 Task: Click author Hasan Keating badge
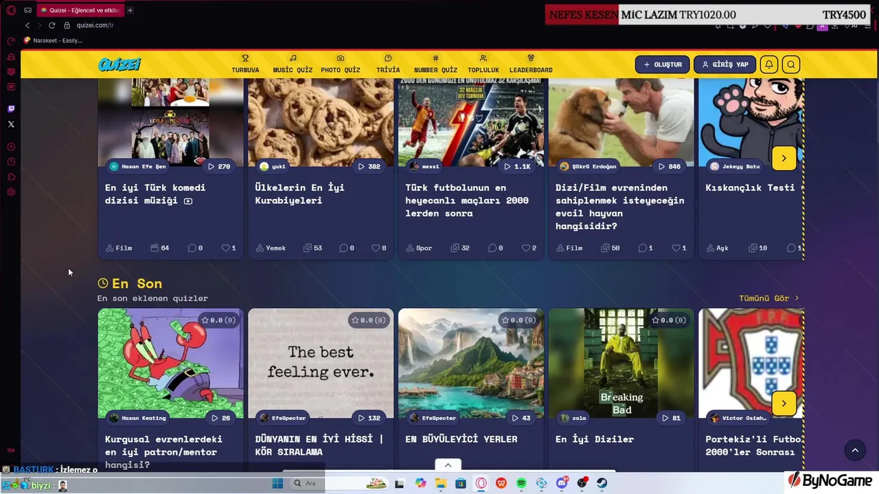tap(137, 418)
